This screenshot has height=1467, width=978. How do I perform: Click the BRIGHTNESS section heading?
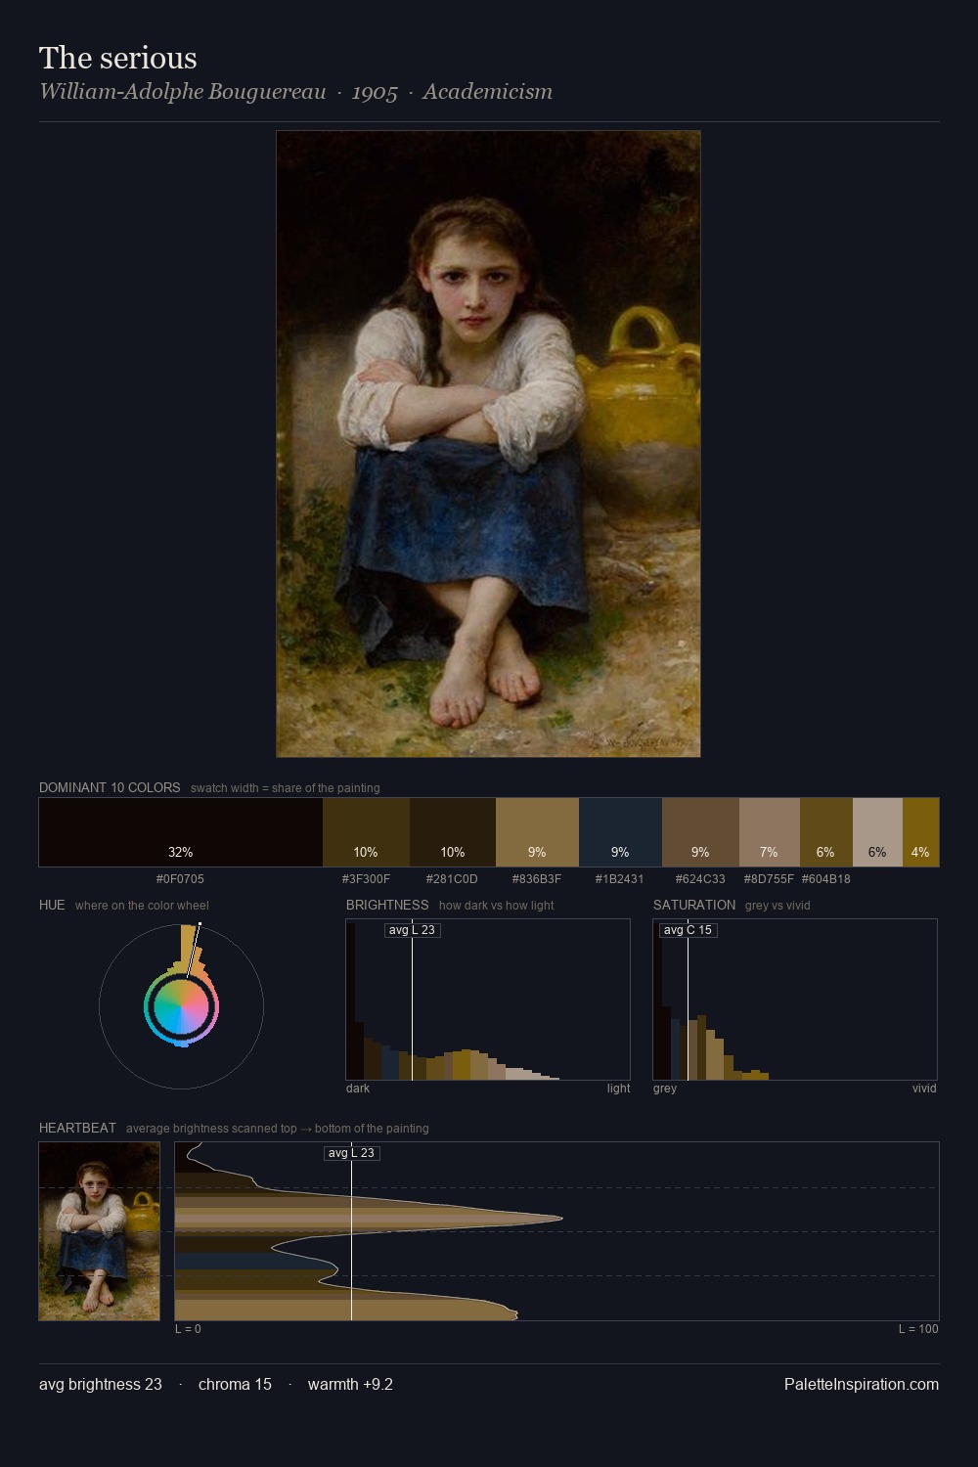click(x=387, y=905)
